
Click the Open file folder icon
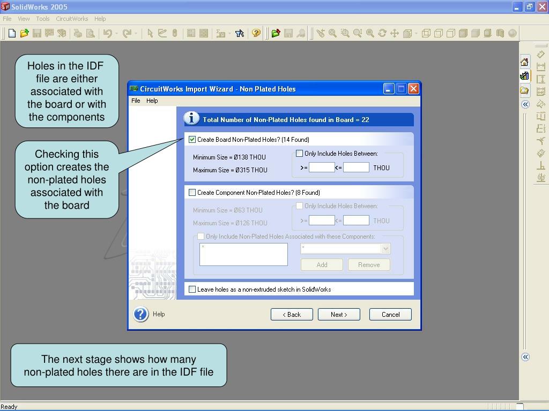(x=24, y=33)
